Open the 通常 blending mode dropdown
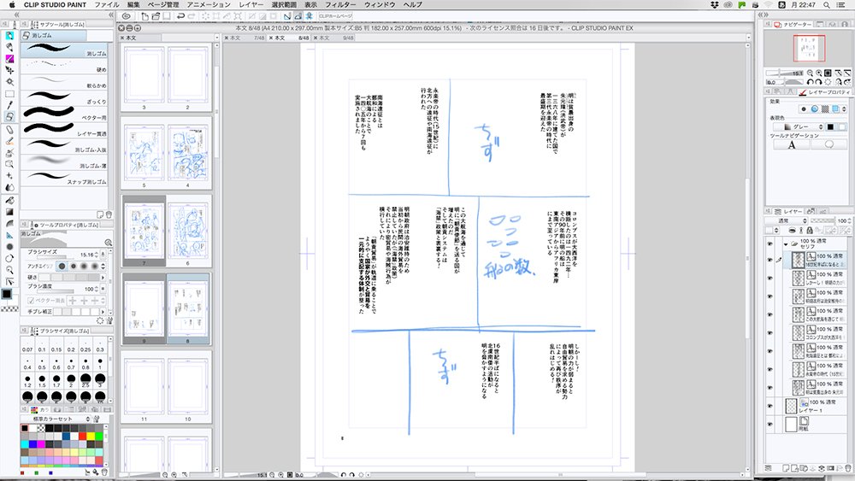 coord(786,220)
